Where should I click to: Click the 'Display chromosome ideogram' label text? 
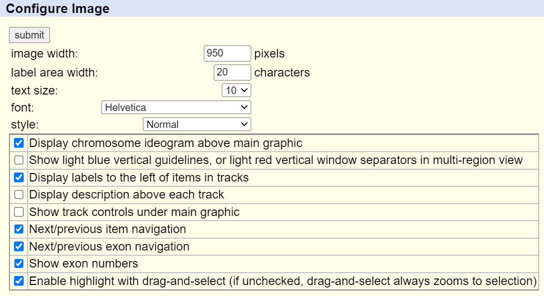pos(166,143)
